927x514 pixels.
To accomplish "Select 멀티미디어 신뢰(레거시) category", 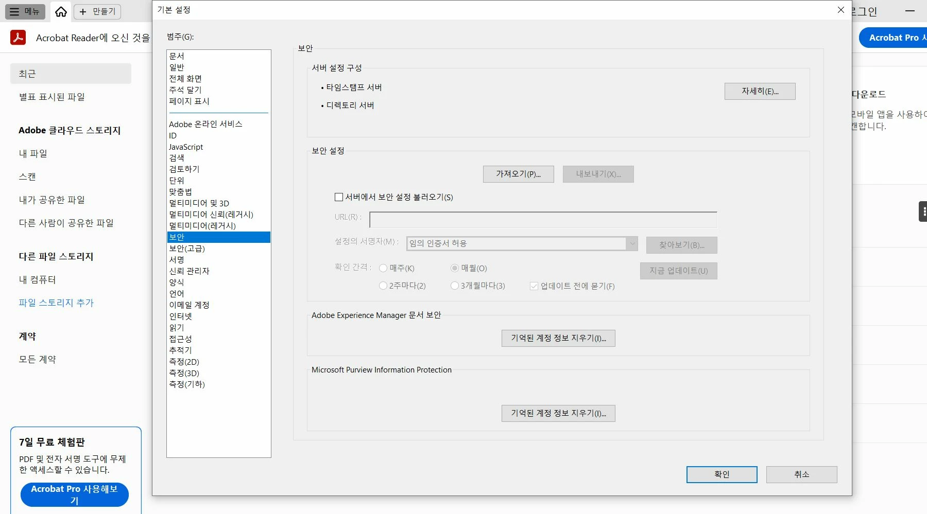I will tap(218, 215).
